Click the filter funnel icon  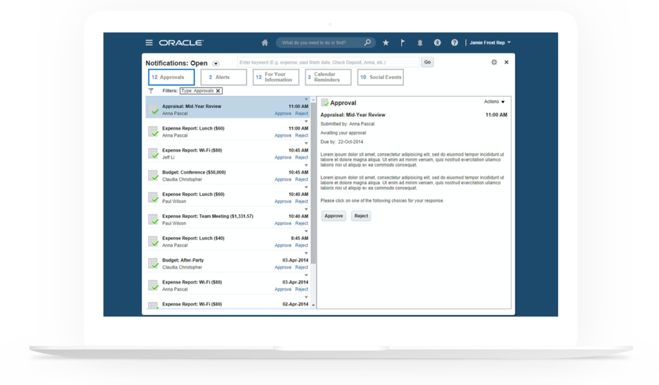[151, 91]
